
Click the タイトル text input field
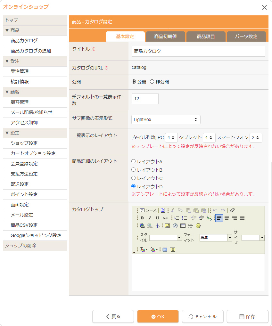pyautogui.click(x=198, y=51)
